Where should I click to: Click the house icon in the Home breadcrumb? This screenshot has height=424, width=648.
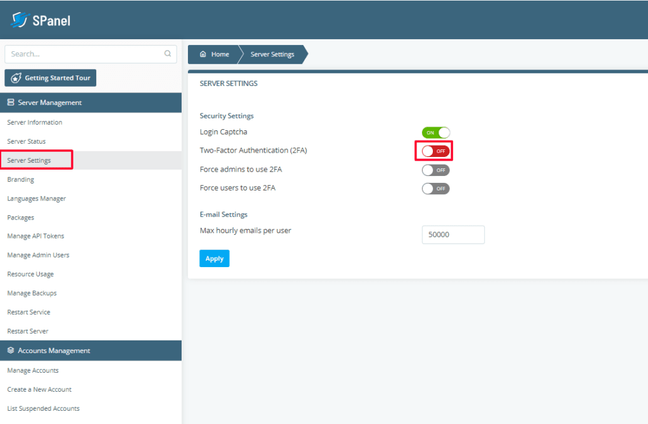coord(202,54)
